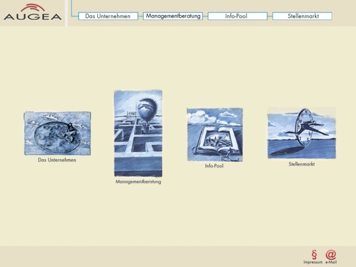This screenshot has height=267, width=356.
Task: Click the balloon over maze illustration
Action: tap(138, 133)
